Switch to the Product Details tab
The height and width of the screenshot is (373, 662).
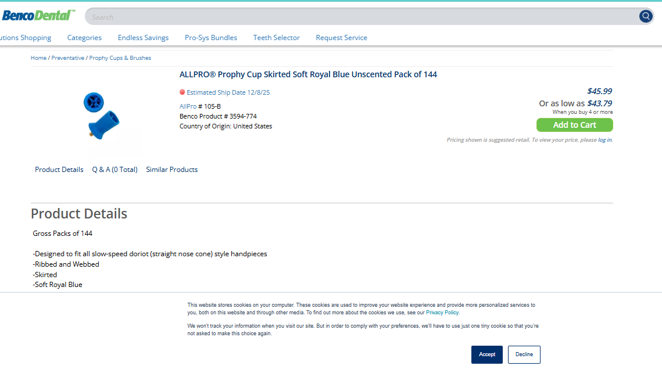59,170
